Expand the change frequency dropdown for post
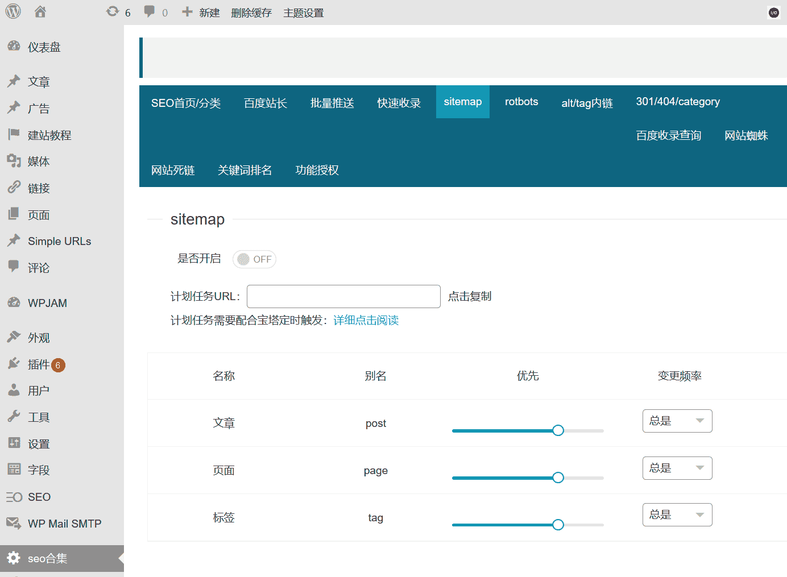 coord(677,421)
